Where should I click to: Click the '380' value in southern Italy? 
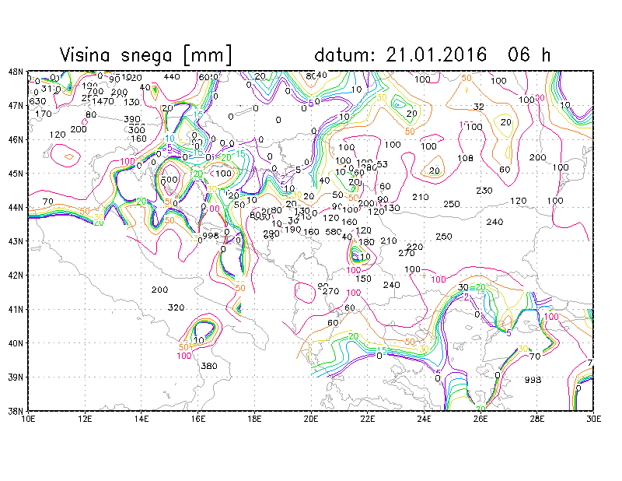[x=209, y=366]
